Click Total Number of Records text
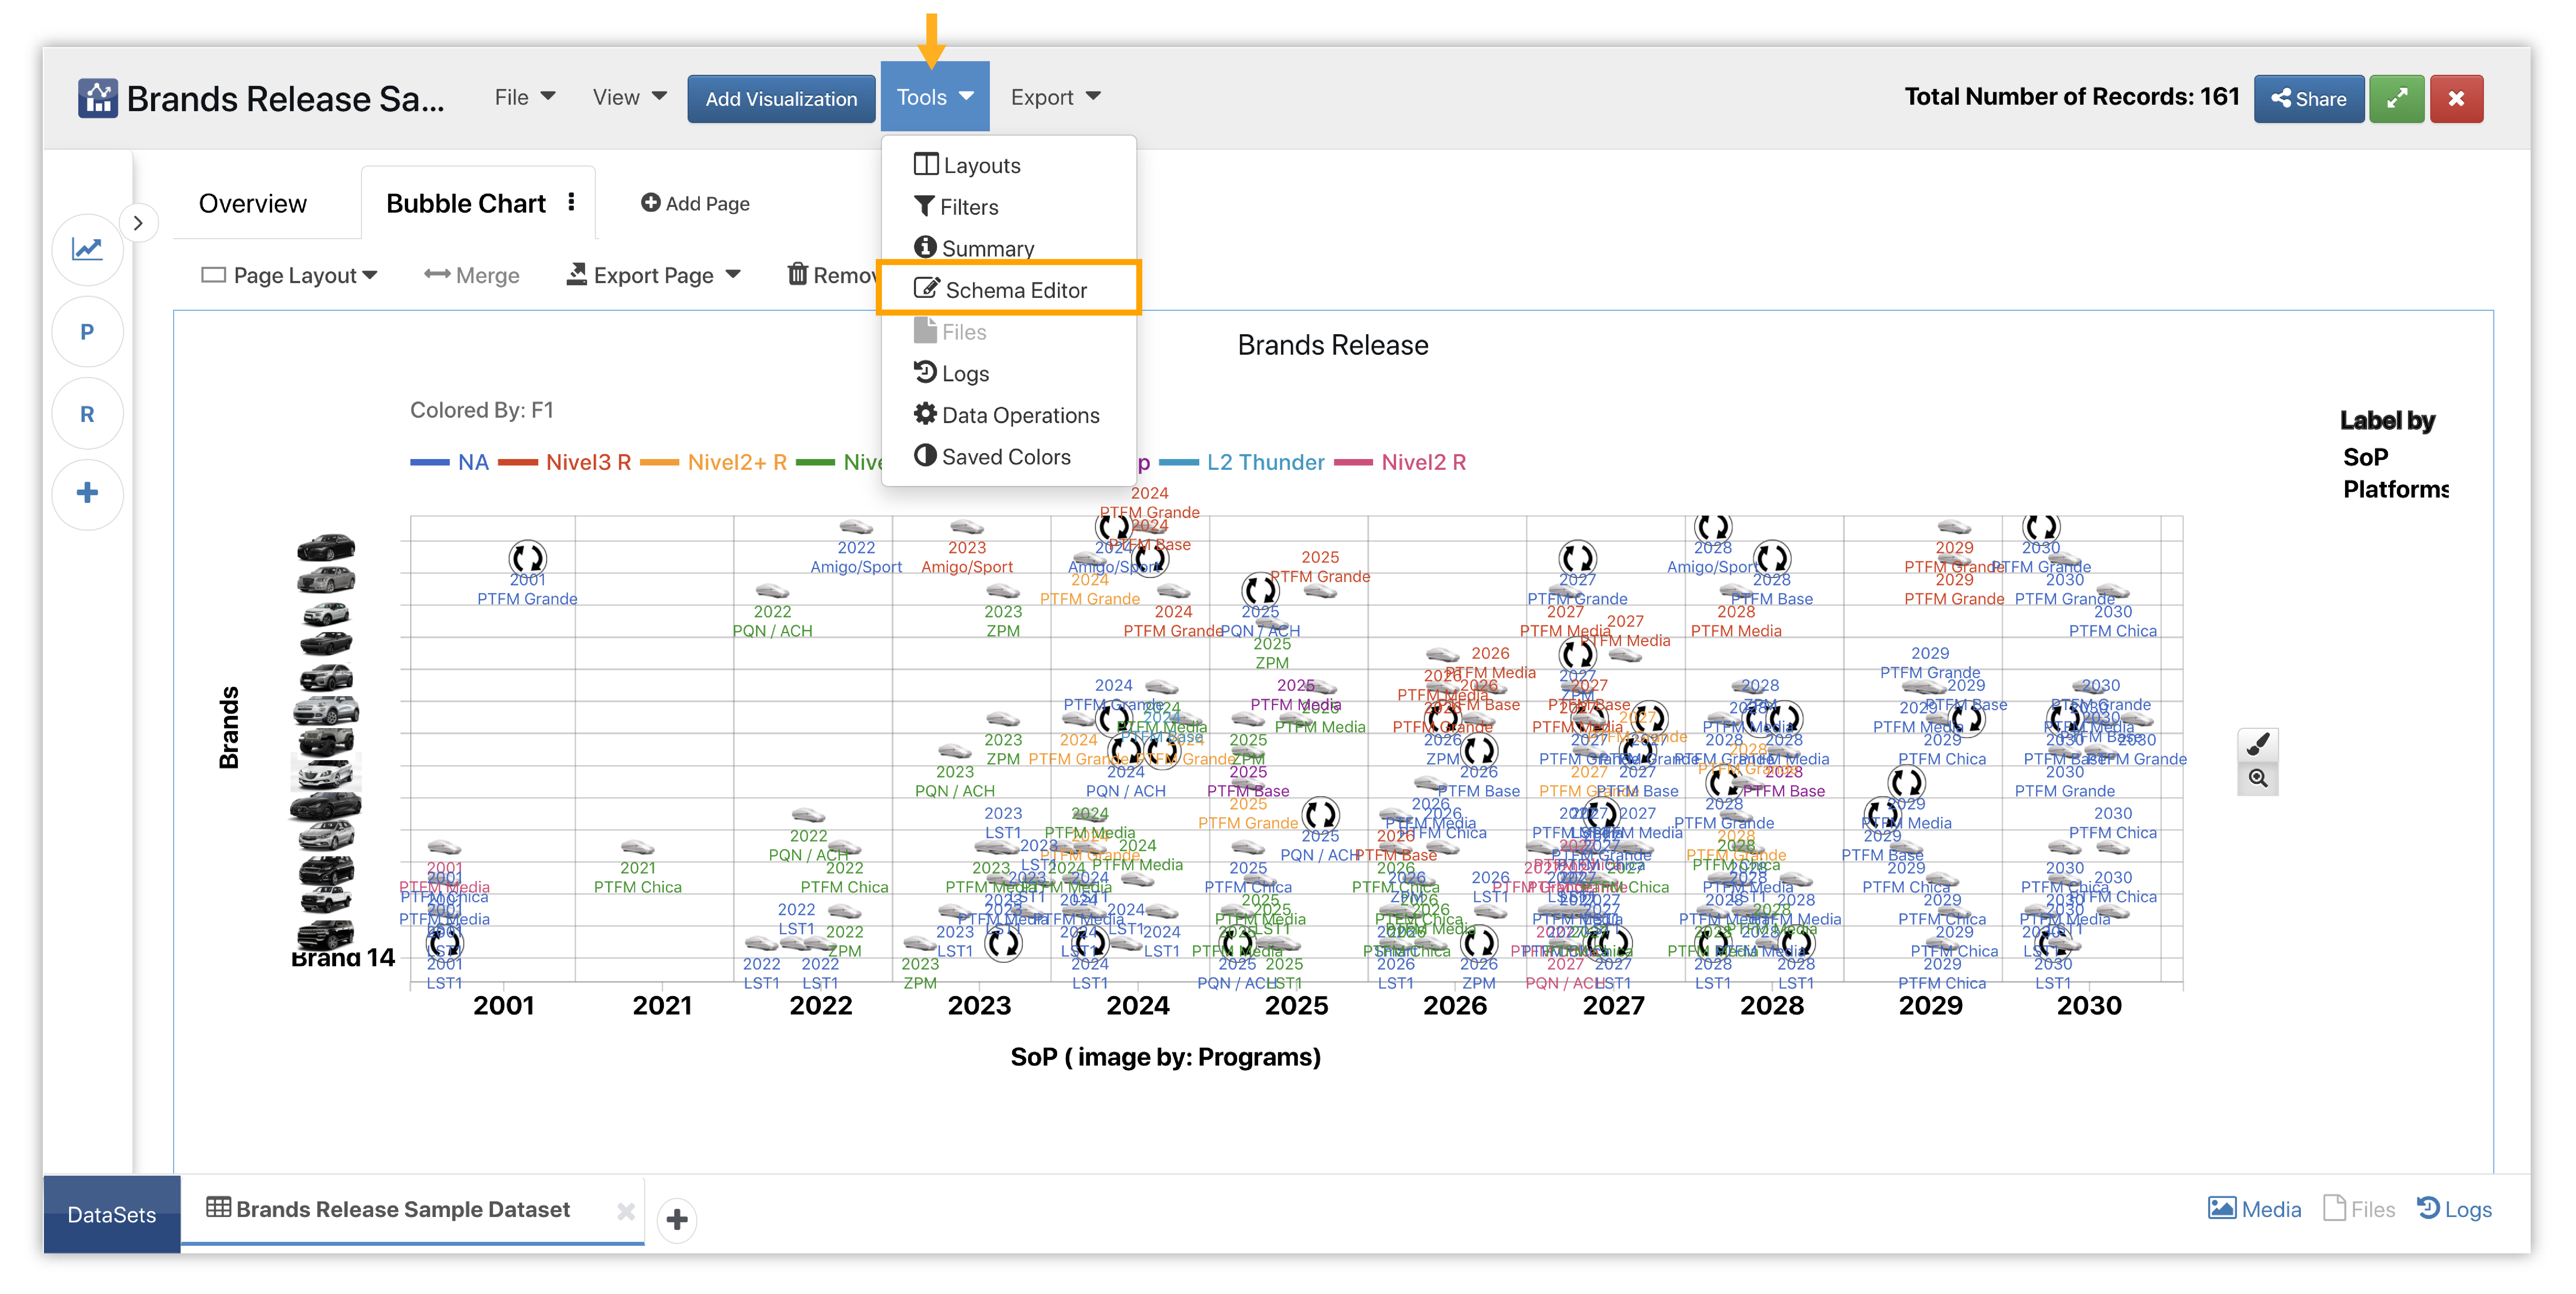 (2071, 97)
